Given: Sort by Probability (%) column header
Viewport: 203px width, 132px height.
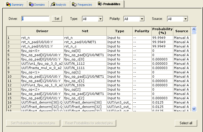Looking at the screenshot, I should pos(162,31).
